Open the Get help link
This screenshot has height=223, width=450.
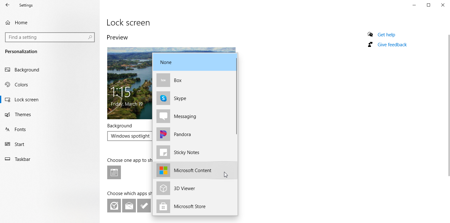[x=386, y=35]
